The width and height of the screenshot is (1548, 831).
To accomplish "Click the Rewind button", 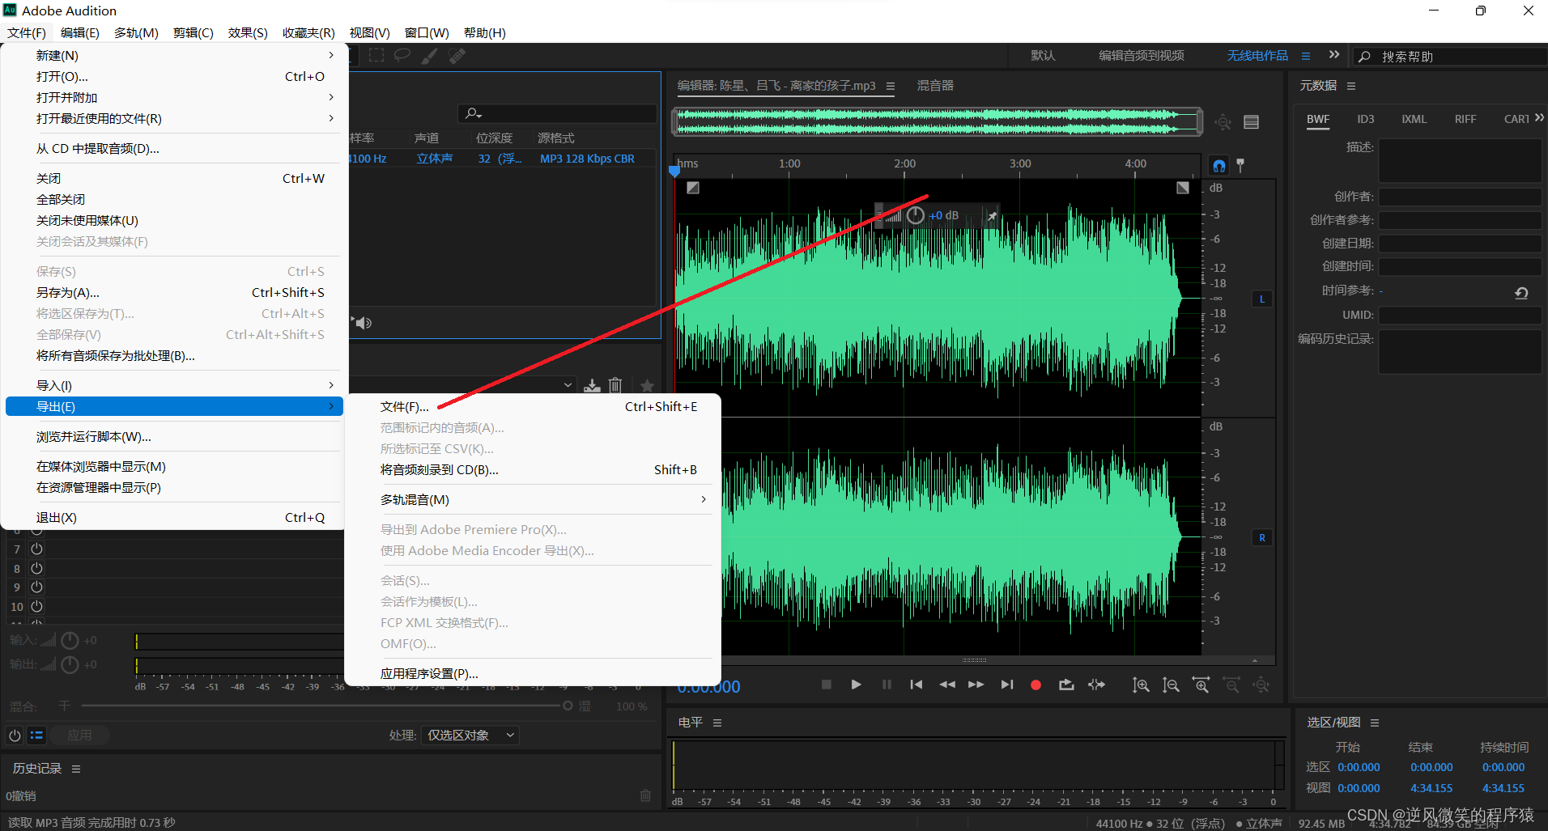I will point(946,685).
